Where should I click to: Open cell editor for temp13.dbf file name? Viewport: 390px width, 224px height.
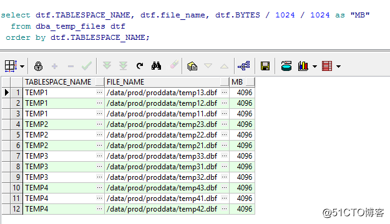point(224,93)
